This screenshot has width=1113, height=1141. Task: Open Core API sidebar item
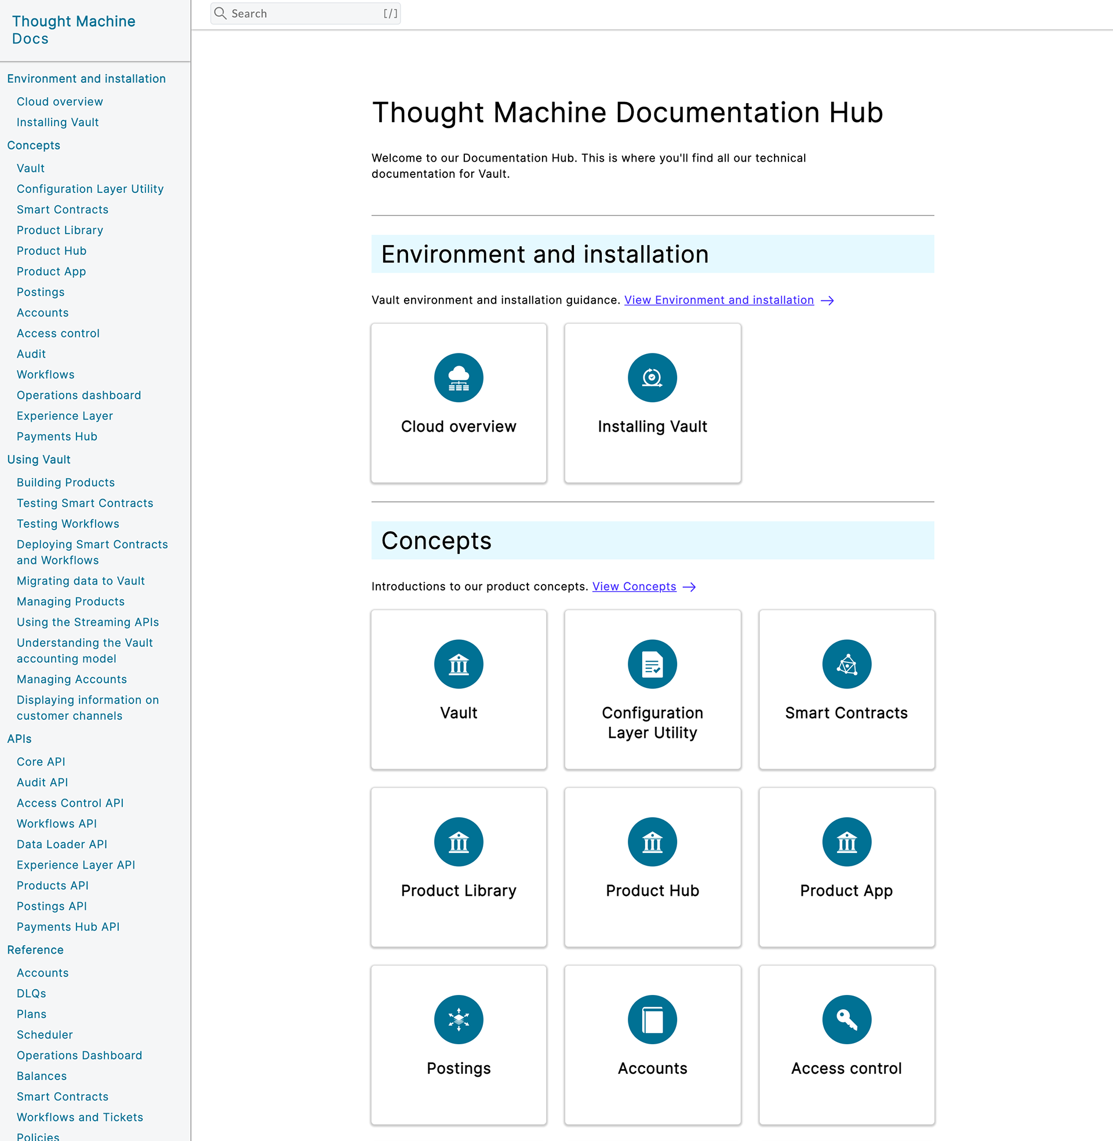[x=41, y=762]
